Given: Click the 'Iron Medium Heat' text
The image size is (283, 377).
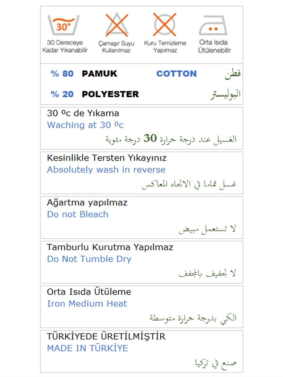Looking at the screenshot, I should pos(87,304).
